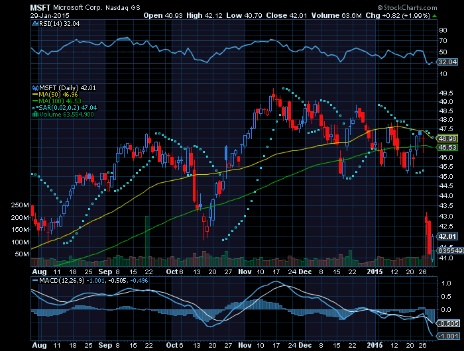Click the Chg +0.82 (+1.99%) value

coord(398,15)
